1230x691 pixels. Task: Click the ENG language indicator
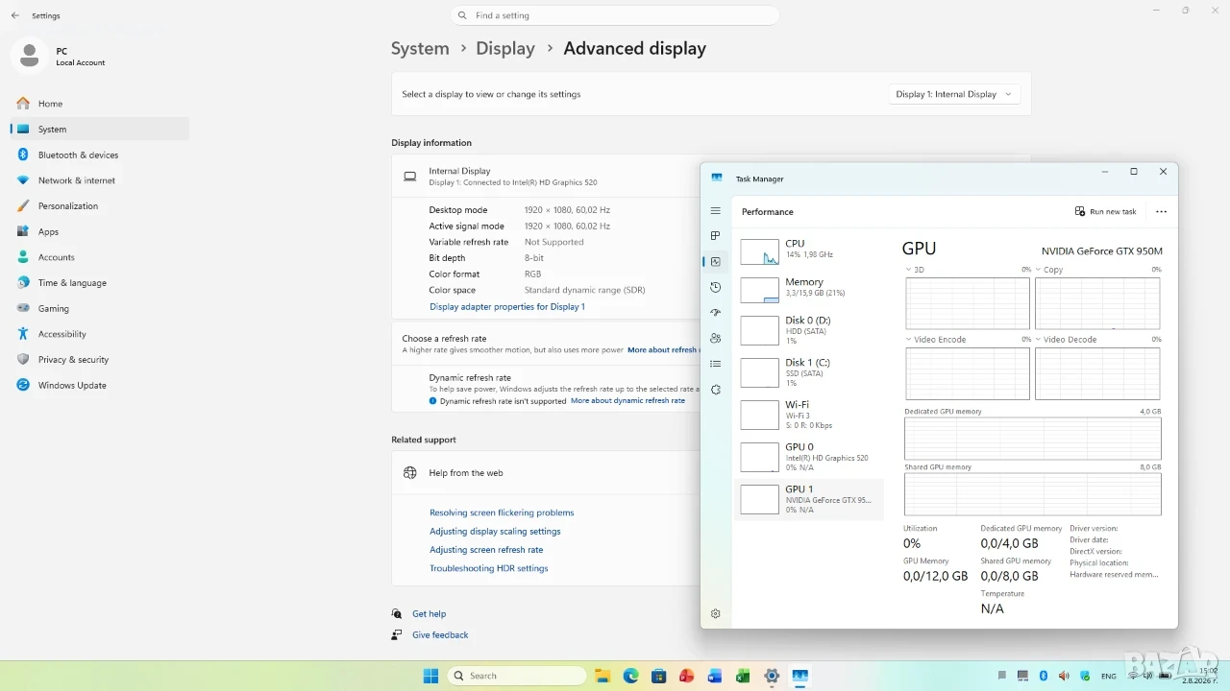1109,676
